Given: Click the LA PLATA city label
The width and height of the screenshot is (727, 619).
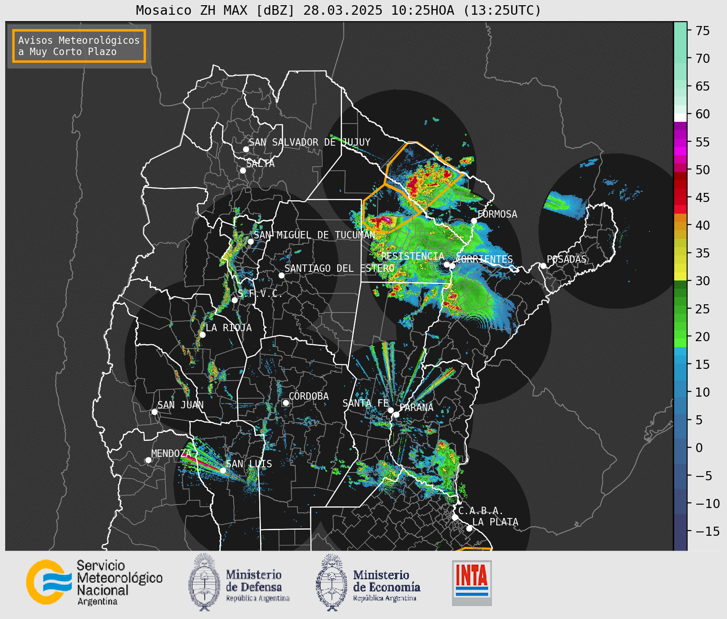Looking at the screenshot, I should (495, 522).
